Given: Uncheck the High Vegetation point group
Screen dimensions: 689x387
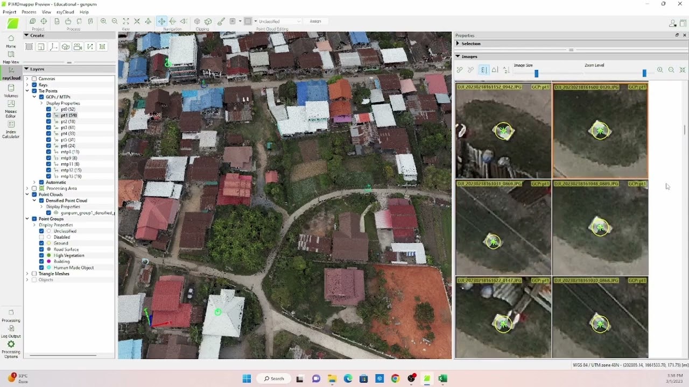Looking at the screenshot, I should [41, 255].
